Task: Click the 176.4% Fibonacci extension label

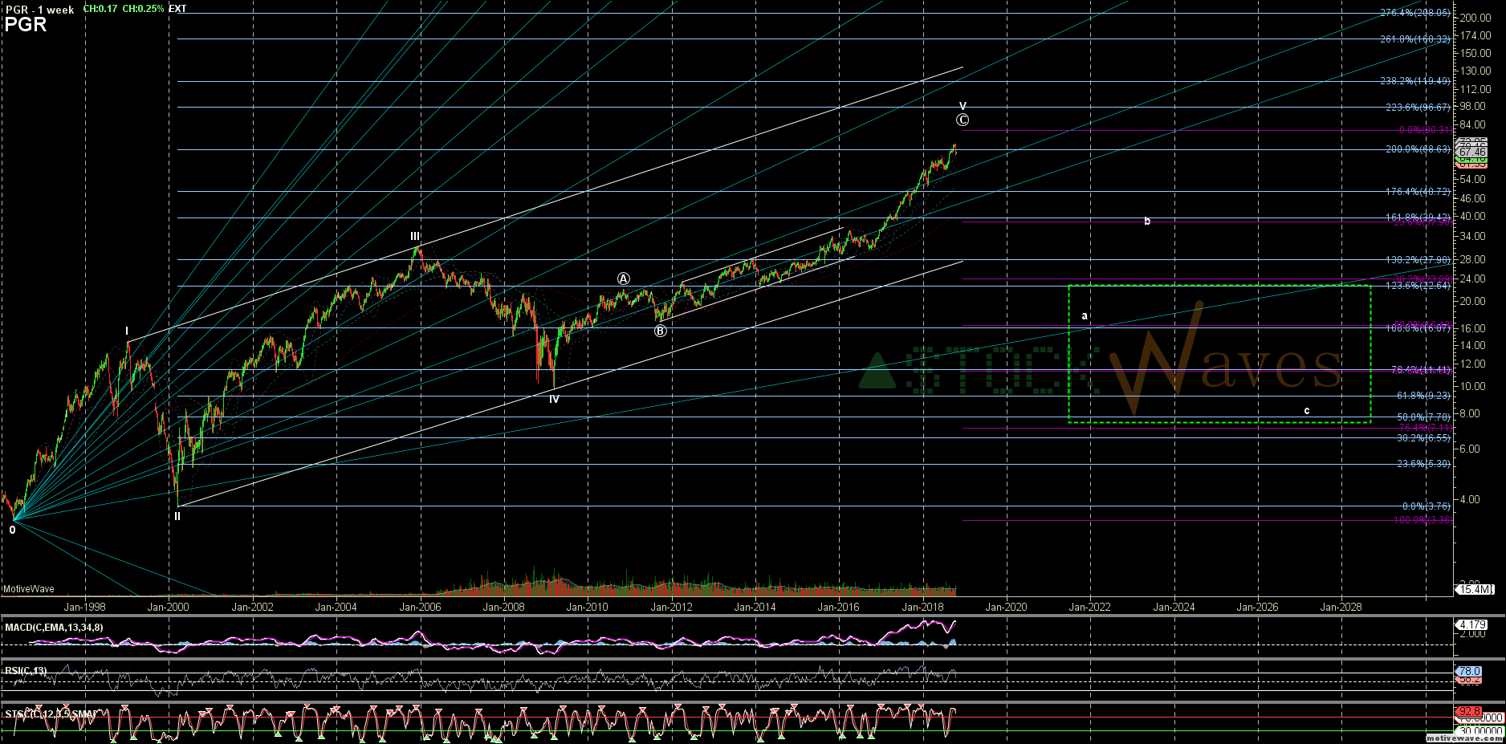Action: [1418, 192]
